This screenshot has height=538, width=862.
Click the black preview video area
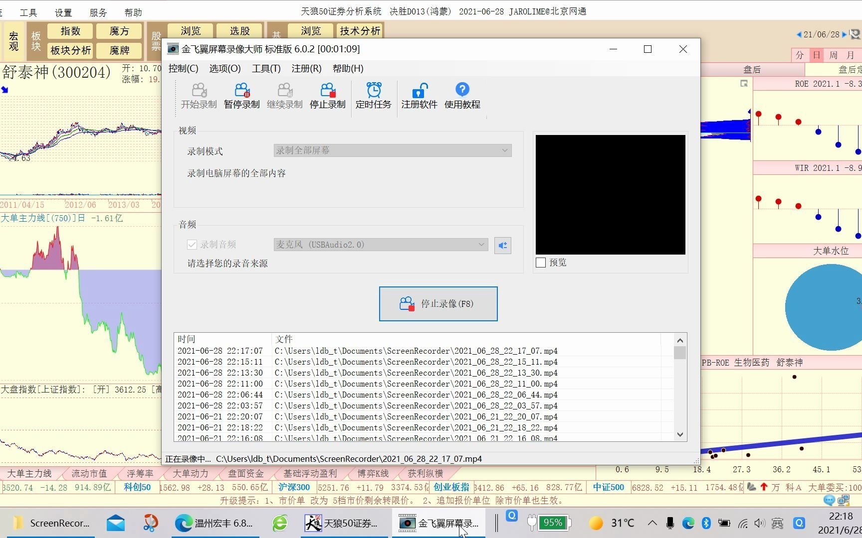[x=610, y=194]
